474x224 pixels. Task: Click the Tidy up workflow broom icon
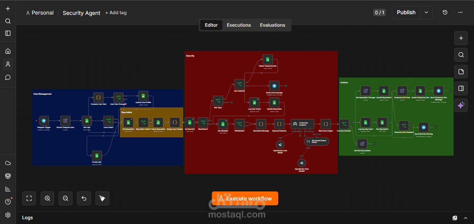pos(102,198)
